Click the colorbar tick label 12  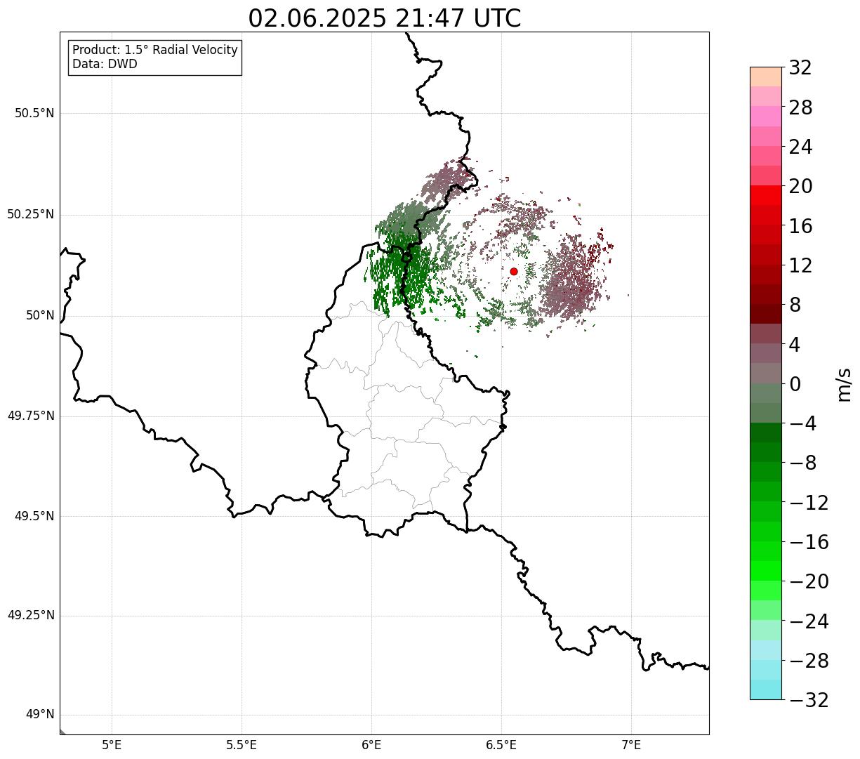pyautogui.click(x=800, y=265)
